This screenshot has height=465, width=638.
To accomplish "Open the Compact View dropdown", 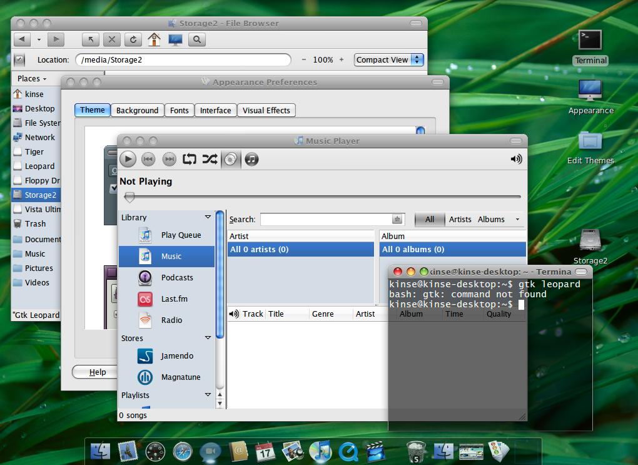I will tap(388, 59).
